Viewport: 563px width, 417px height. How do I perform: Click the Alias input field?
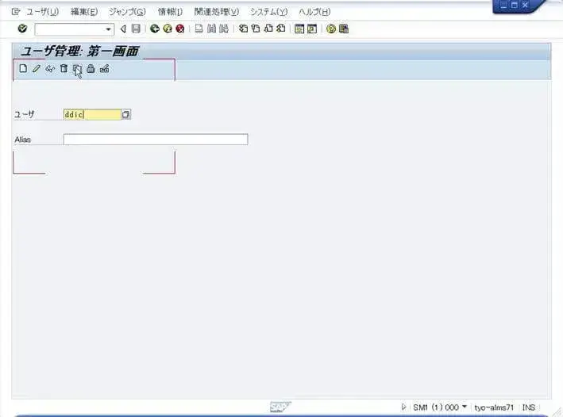156,140
